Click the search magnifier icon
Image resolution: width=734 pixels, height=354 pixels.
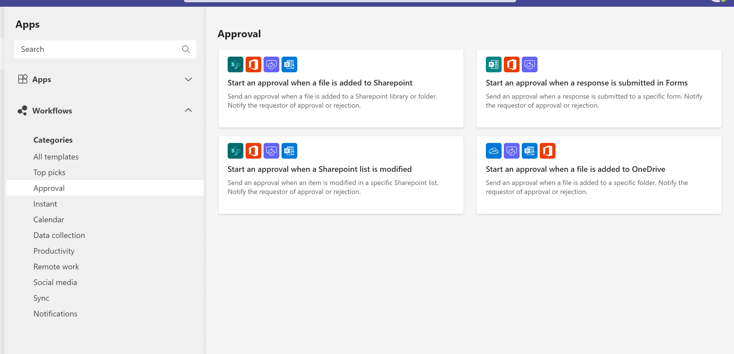tap(186, 49)
